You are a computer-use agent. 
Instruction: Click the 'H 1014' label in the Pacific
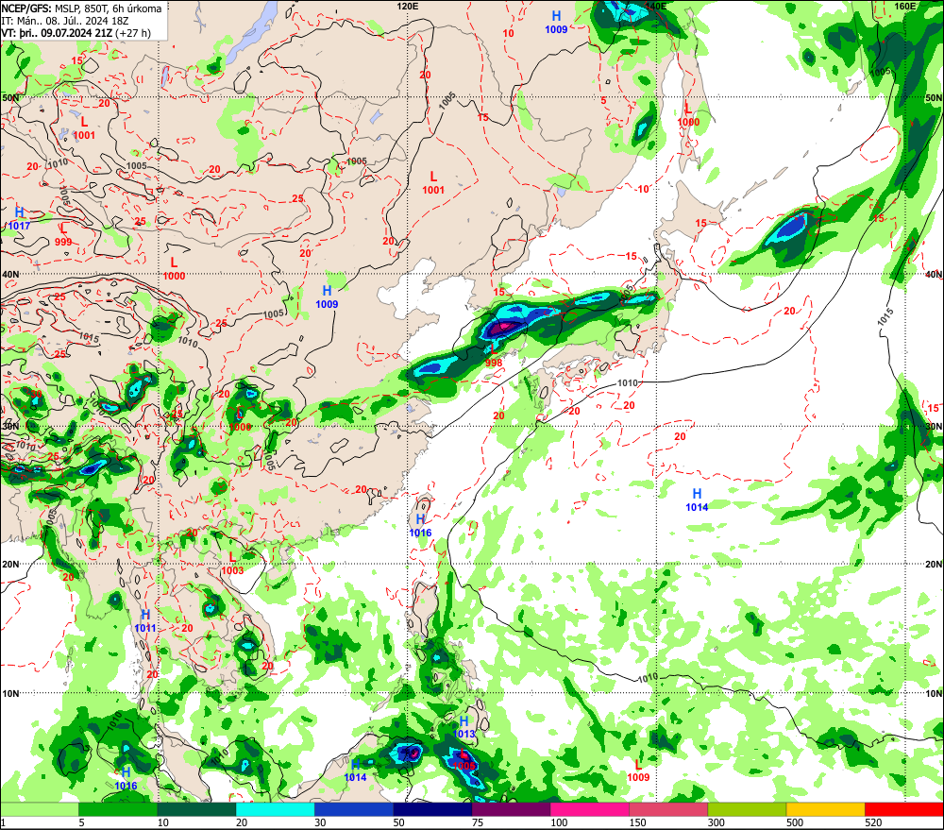tap(697, 500)
